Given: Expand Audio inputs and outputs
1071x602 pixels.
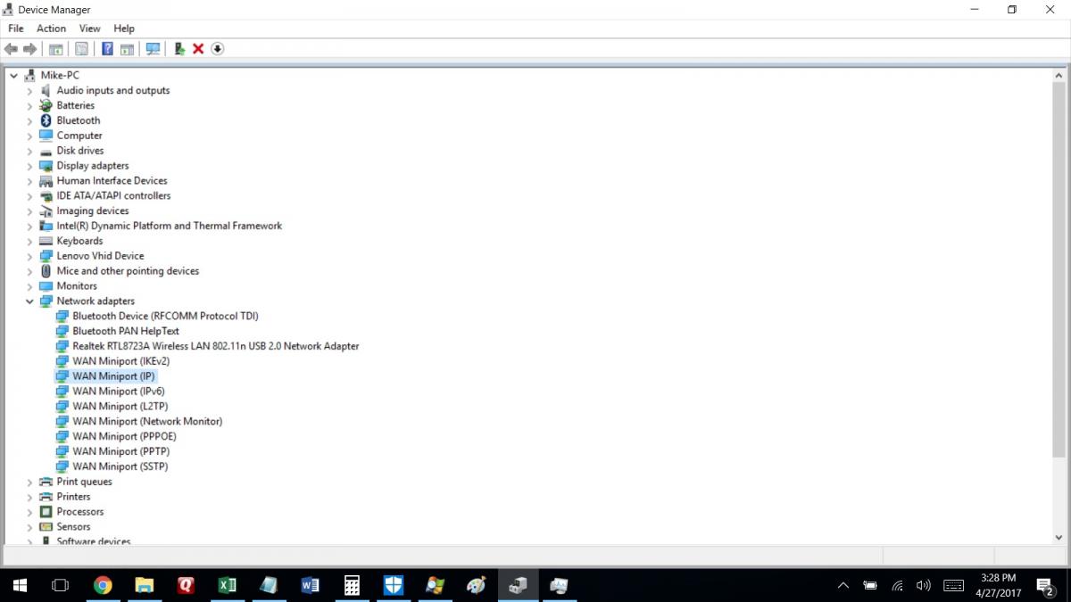Looking at the screenshot, I should click(x=29, y=91).
